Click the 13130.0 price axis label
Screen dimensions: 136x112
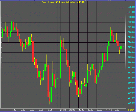[x=130, y=68]
